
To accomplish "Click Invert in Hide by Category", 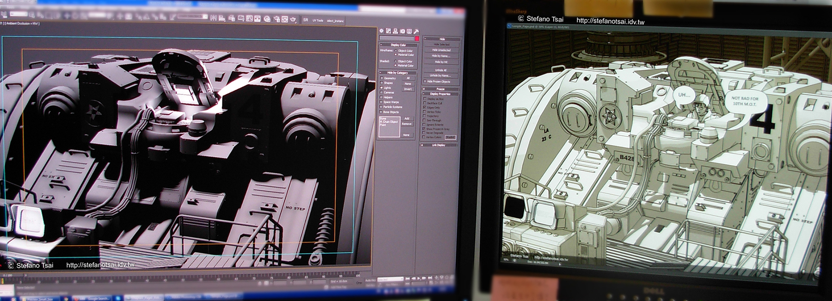I will [408, 89].
